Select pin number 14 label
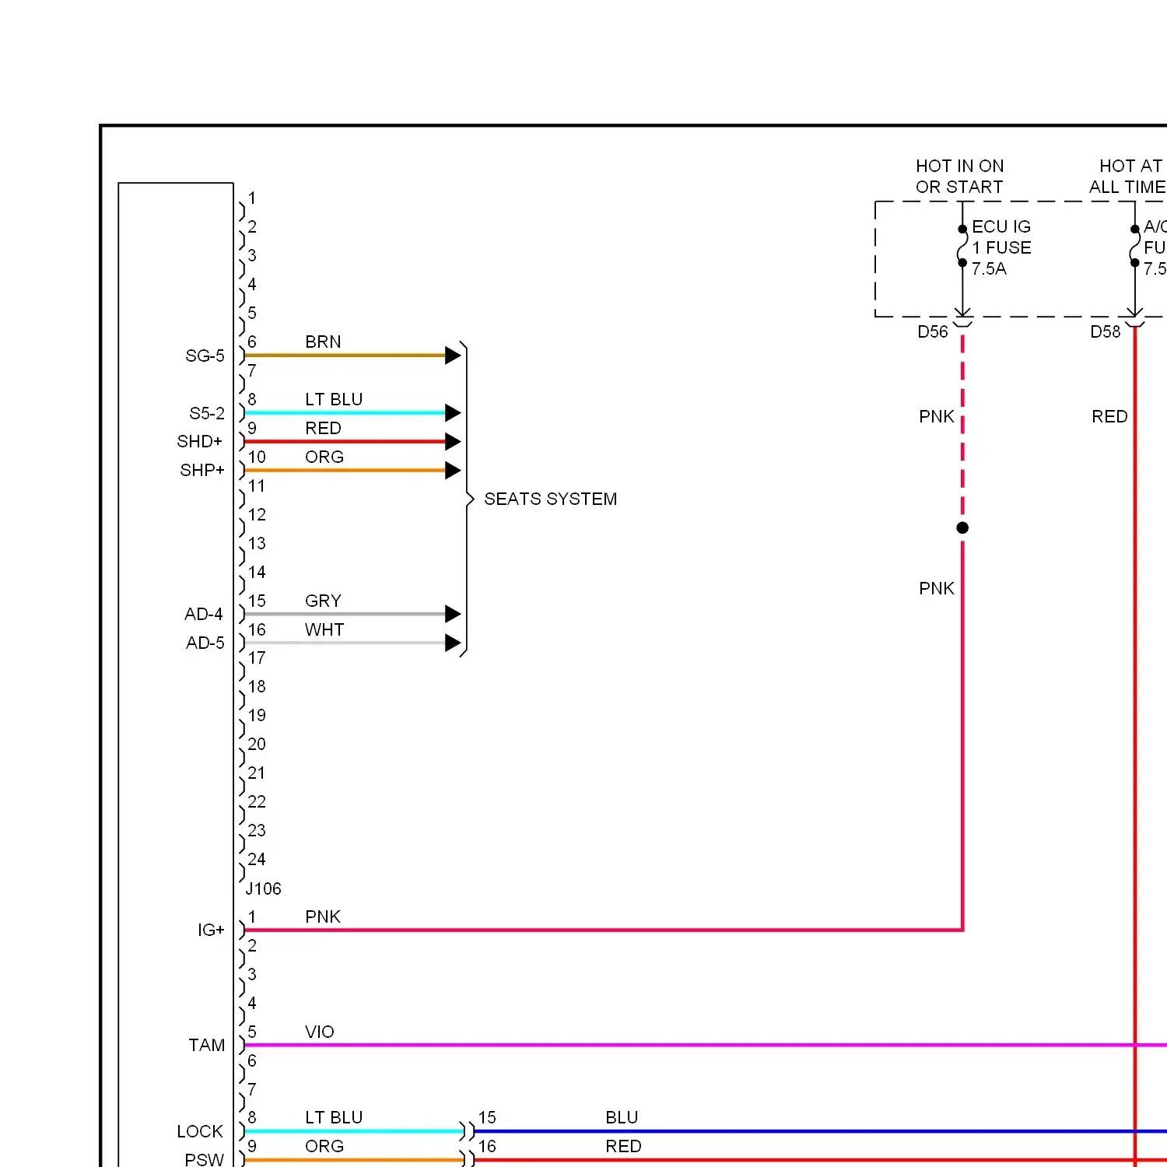This screenshot has width=1167, height=1167. (257, 572)
